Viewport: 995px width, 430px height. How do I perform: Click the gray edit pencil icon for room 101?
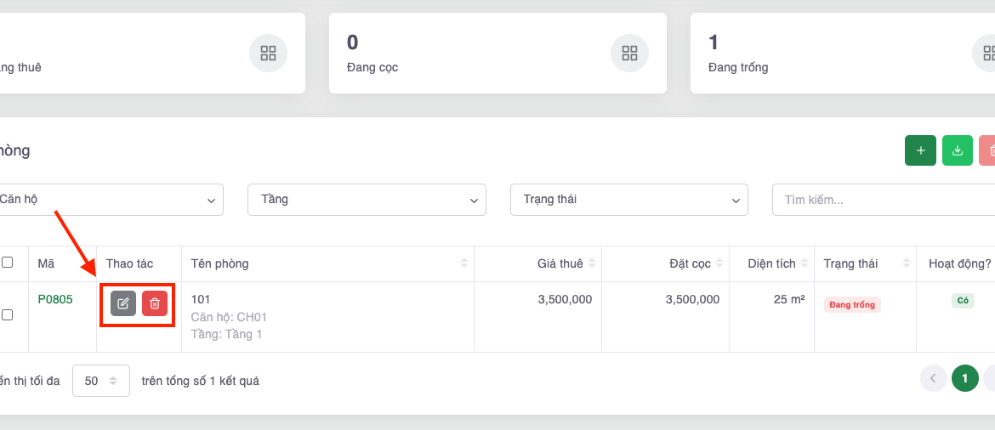(123, 303)
